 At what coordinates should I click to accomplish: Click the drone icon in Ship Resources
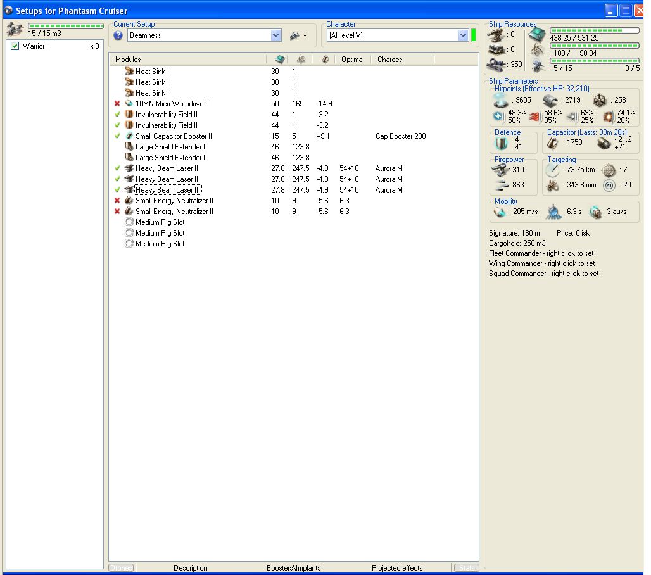(538, 65)
